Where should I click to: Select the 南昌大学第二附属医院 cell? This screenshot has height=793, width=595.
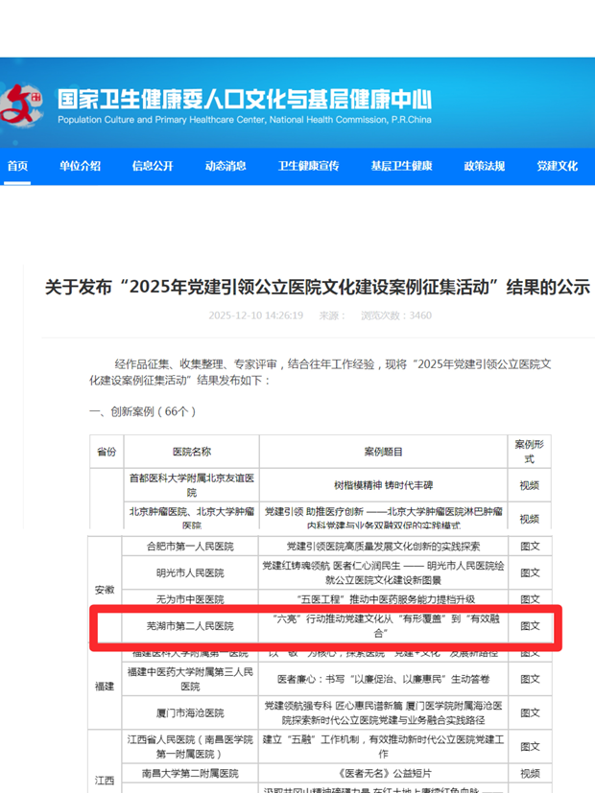pyautogui.click(x=190, y=773)
